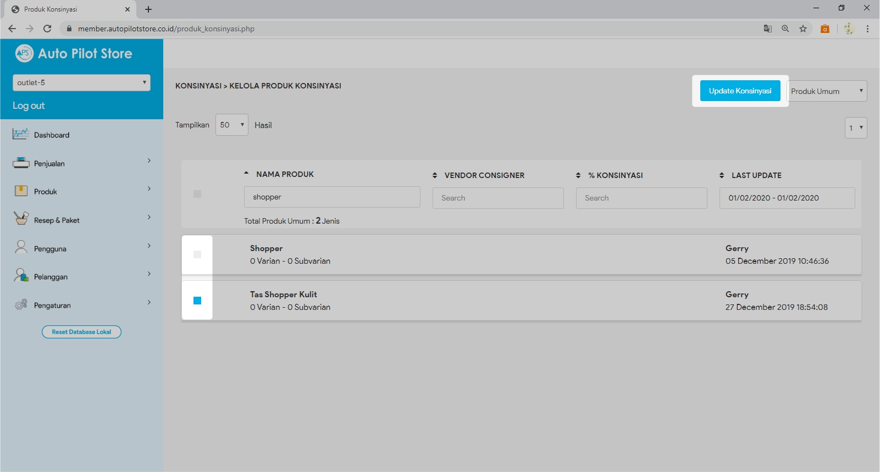880x472 pixels.
Task: Click the Pelanggan customer icon
Action: pos(21,276)
